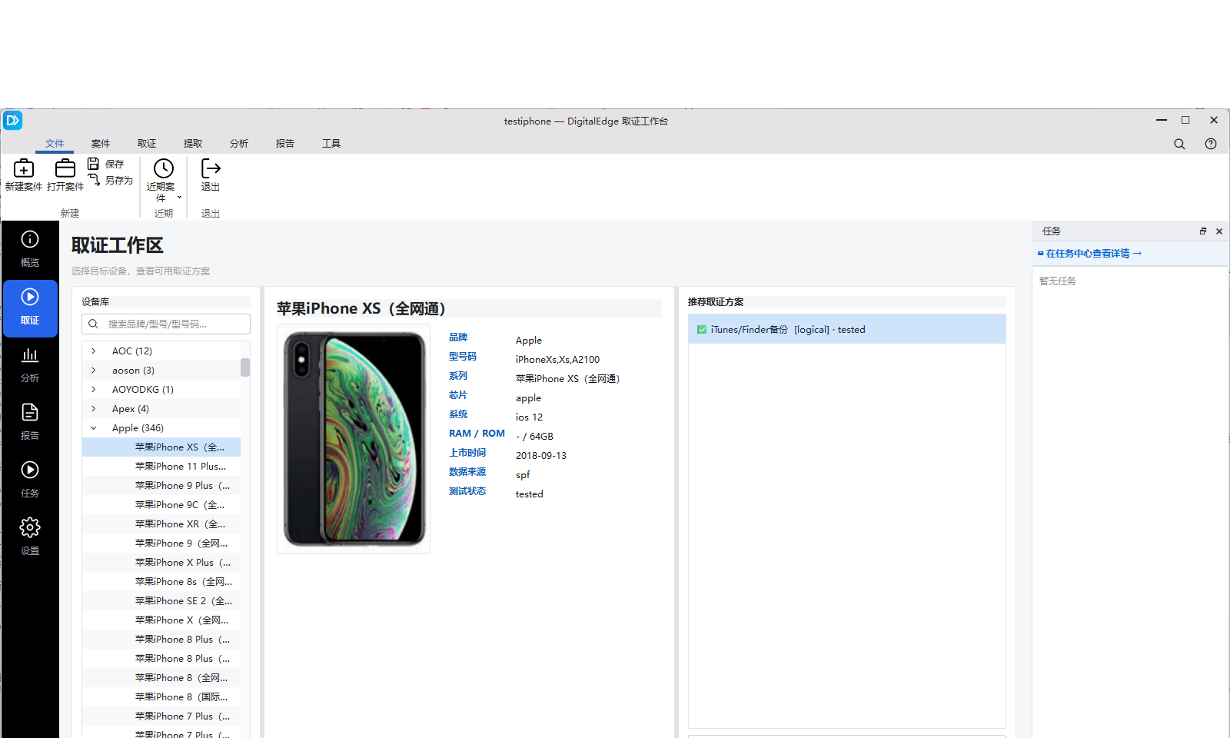Select 苹果iPhone 9 Plus device row
Viewport: 1230px width, 738px height.
(x=161, y=486)
